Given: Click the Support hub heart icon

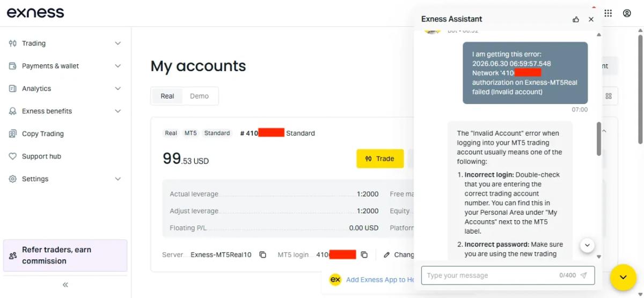Looking at the screenshot, I should [x=13, y=156].
